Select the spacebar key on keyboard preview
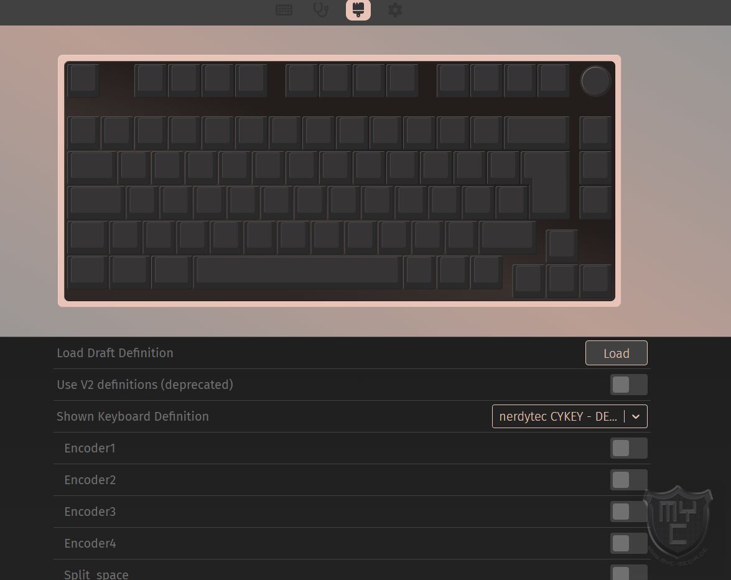This screenshot has height=580, width=731. point(298,271)
